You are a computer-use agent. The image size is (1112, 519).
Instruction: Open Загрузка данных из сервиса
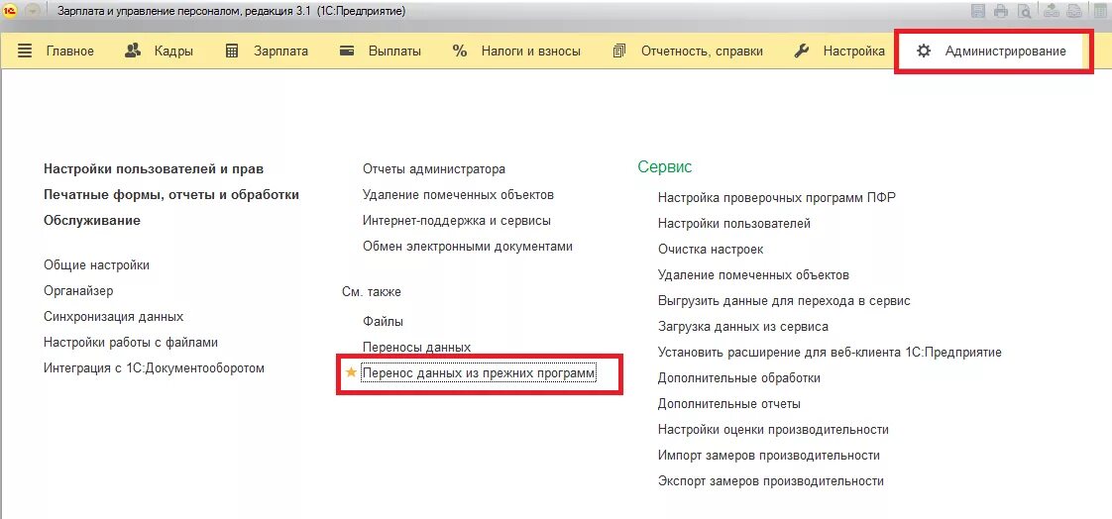point(743,327)
